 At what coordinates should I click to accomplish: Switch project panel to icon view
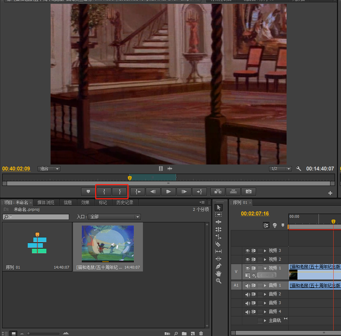14,334
